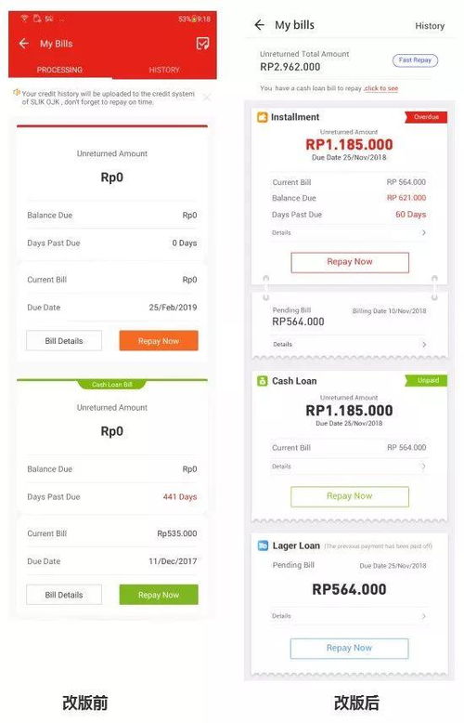
Task: Follow the 'click to see' link
Action: click(380, 88)
